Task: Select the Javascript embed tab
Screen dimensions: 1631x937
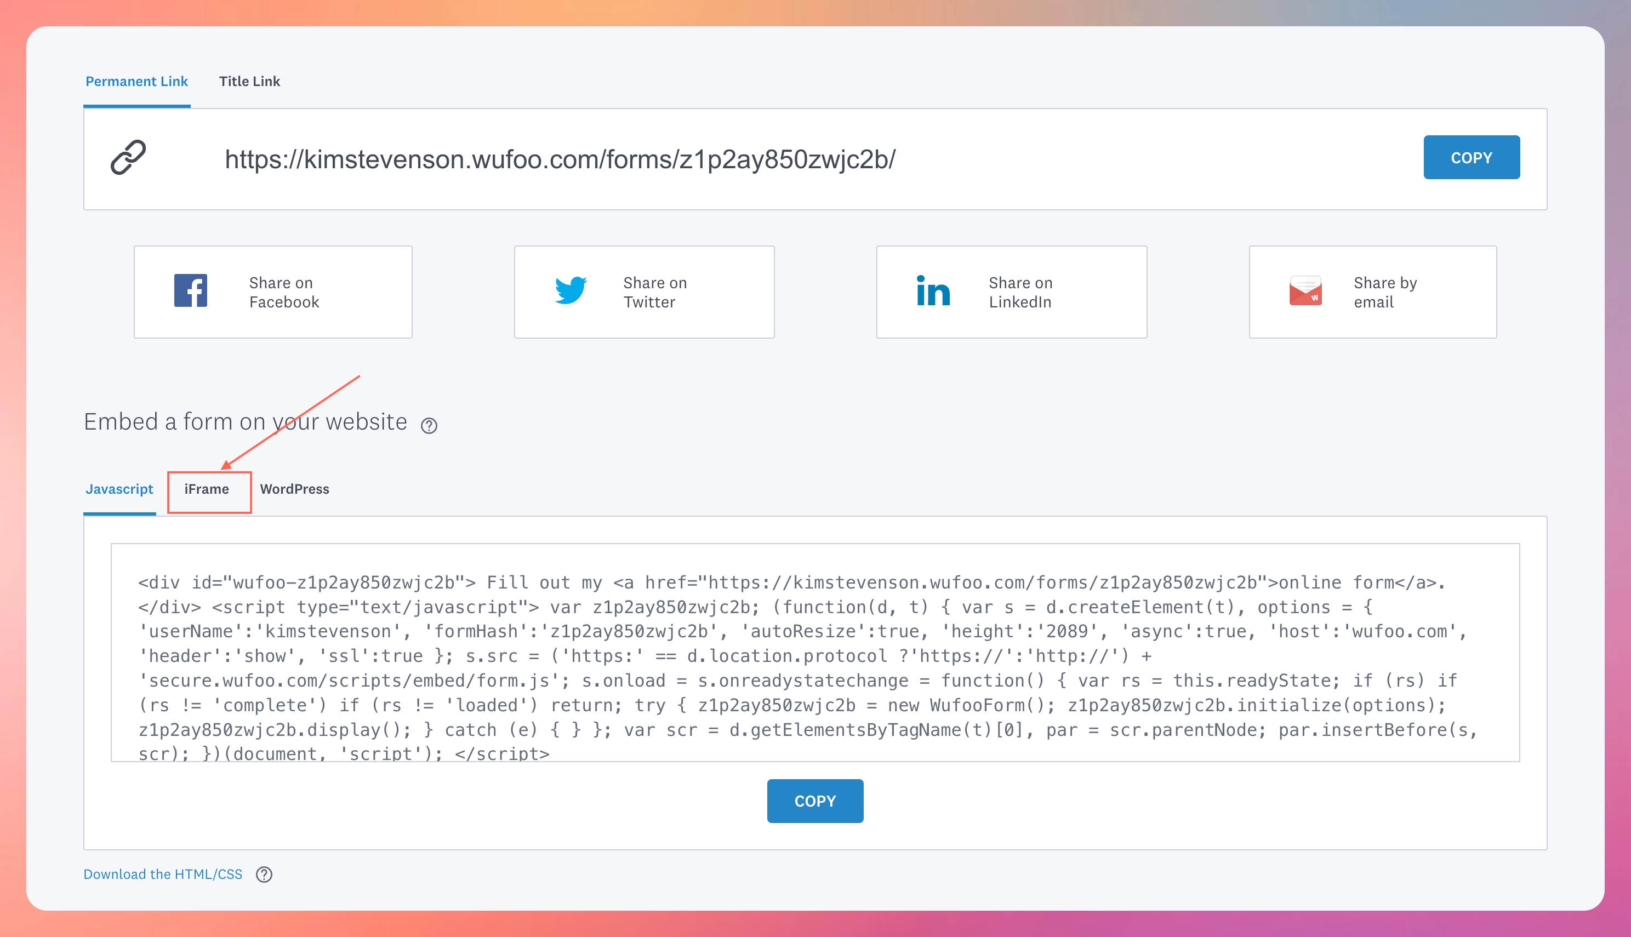Action: (x=118, y=489)
